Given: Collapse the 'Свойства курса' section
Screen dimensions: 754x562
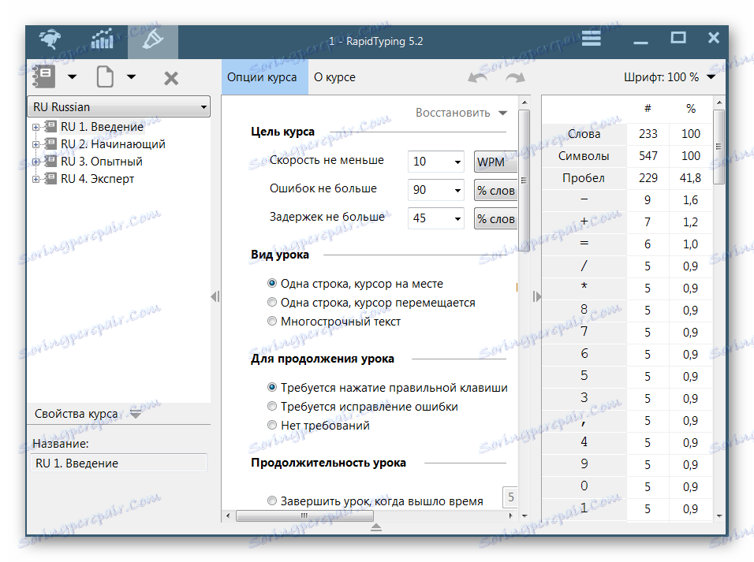Looking at the screenshot, I should 136,414.
